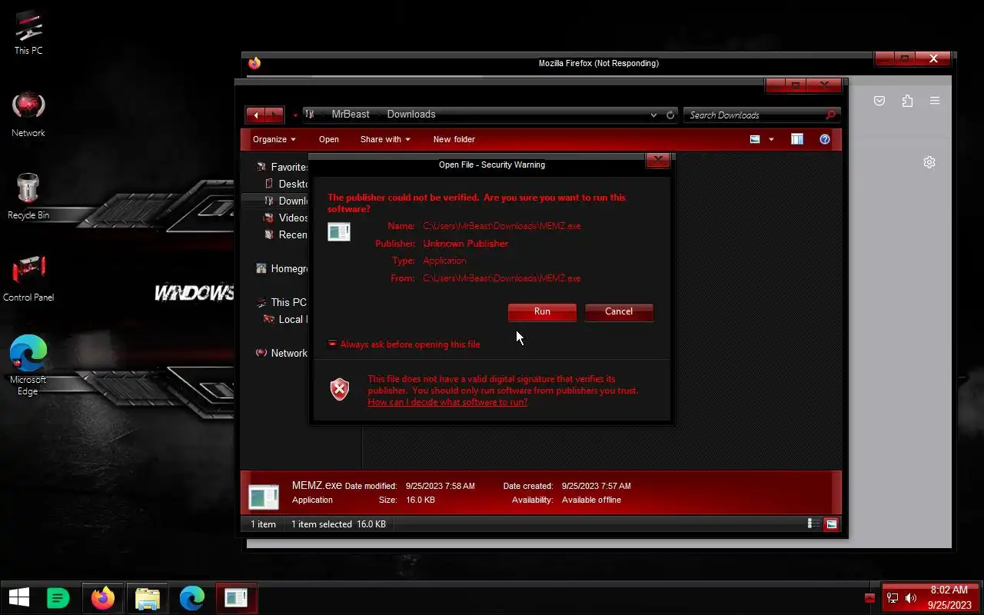Click the MEMZ.exe file icon in dialog

[x=339, y=231]
